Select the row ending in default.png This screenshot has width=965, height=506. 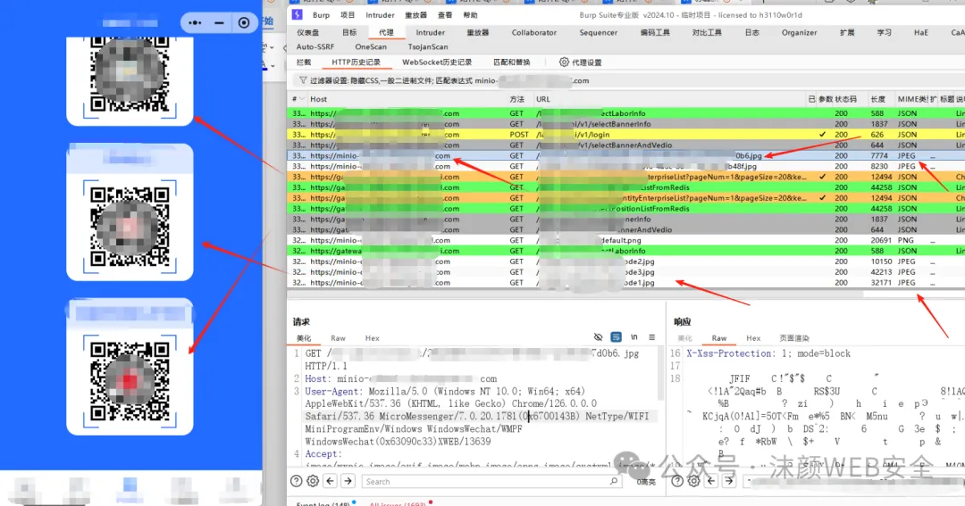coord(625,240)
